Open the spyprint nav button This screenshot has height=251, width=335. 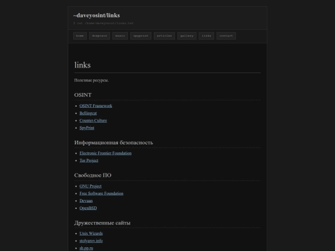click(x=141, y=36)
